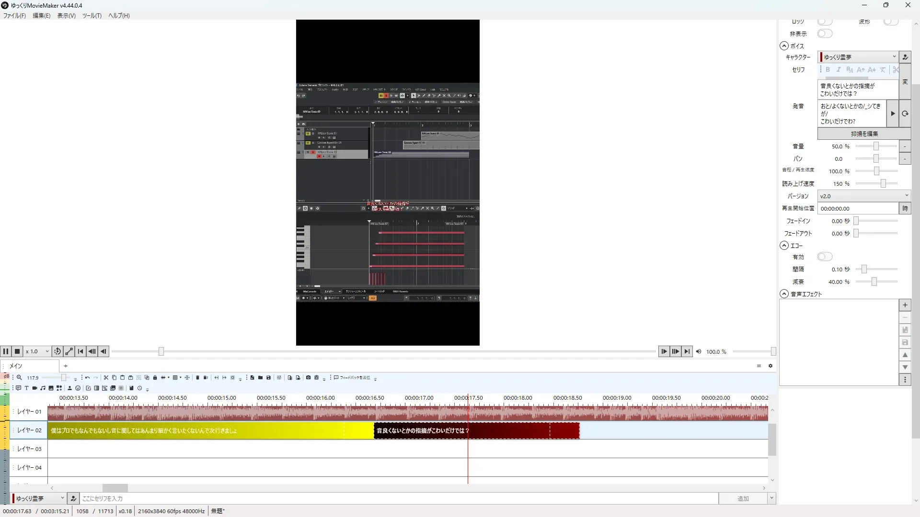Click the trash delete icon in timeline toolbar
Screen dimensions: 920x517
(197, 378)
